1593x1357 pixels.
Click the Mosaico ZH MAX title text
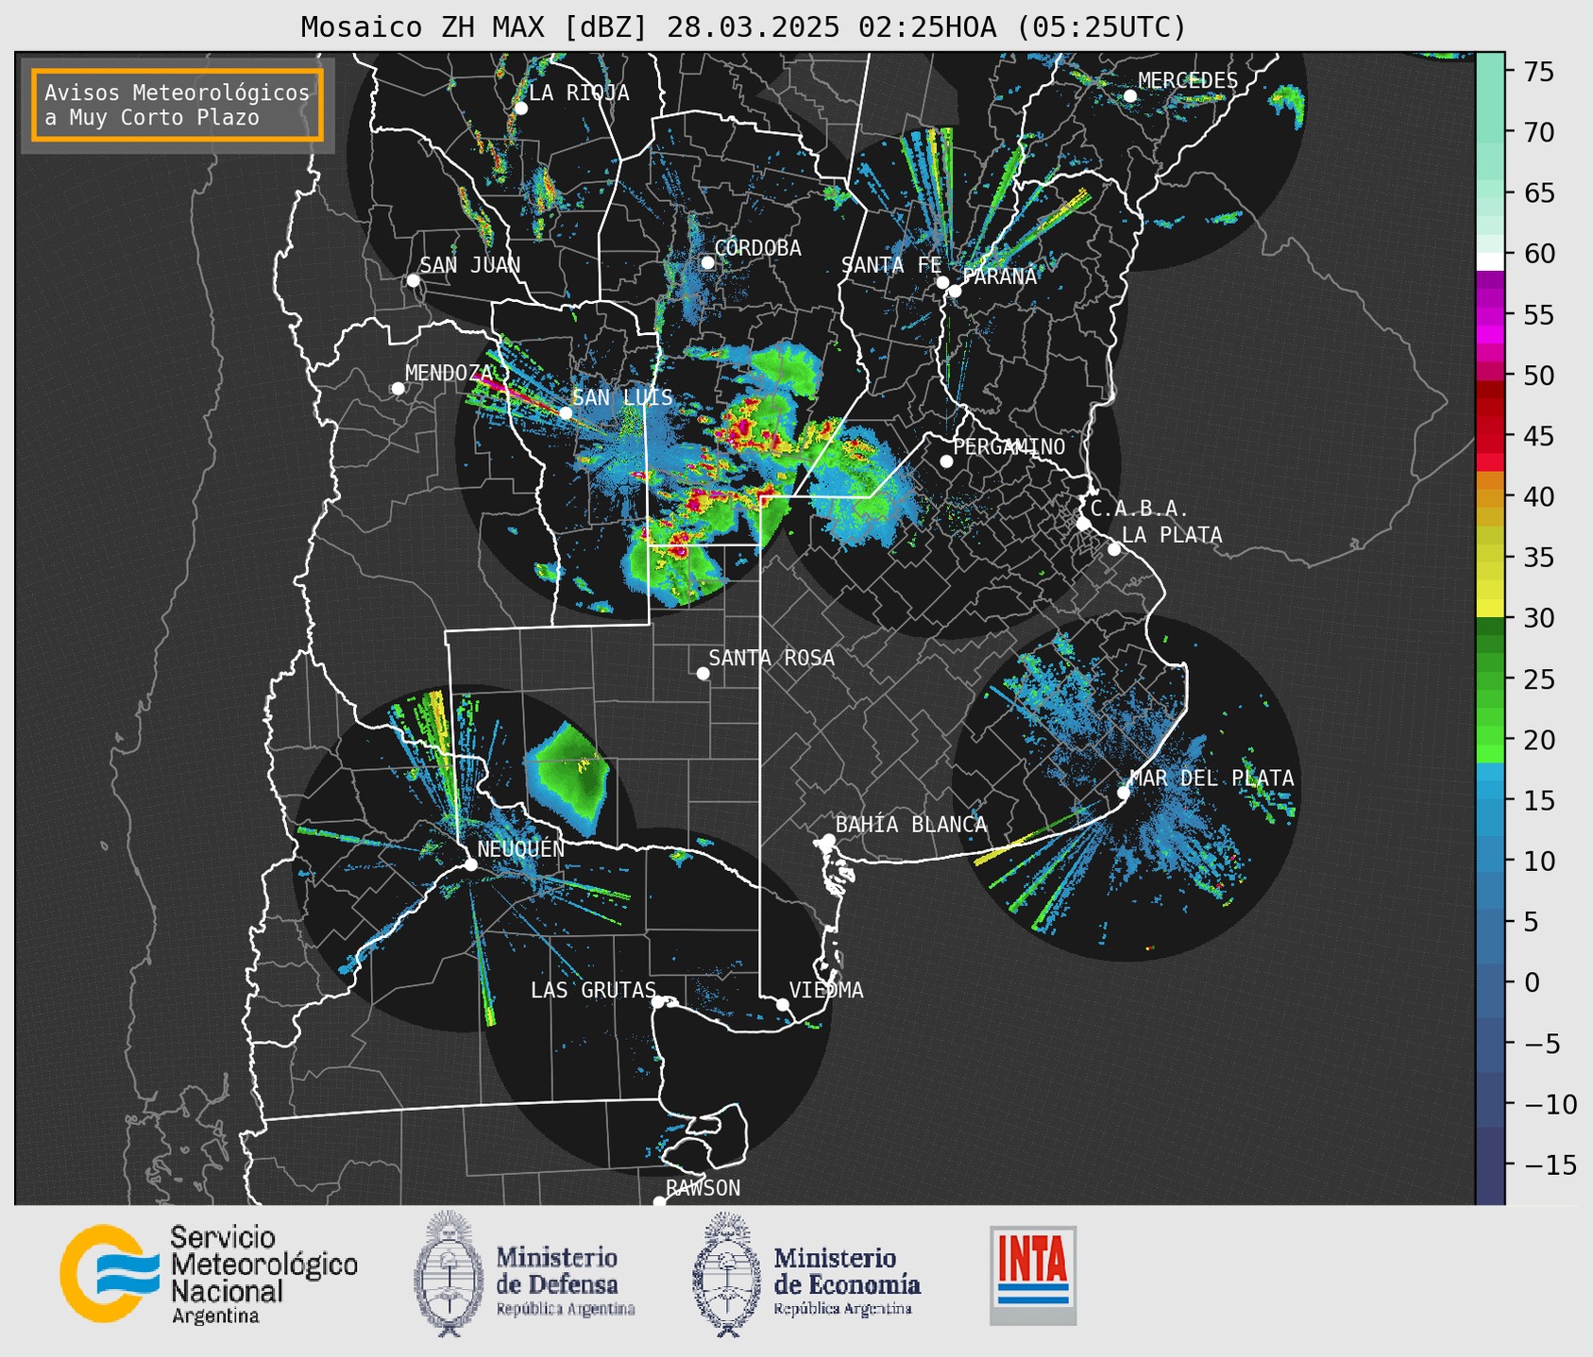(x=744, y=27)
